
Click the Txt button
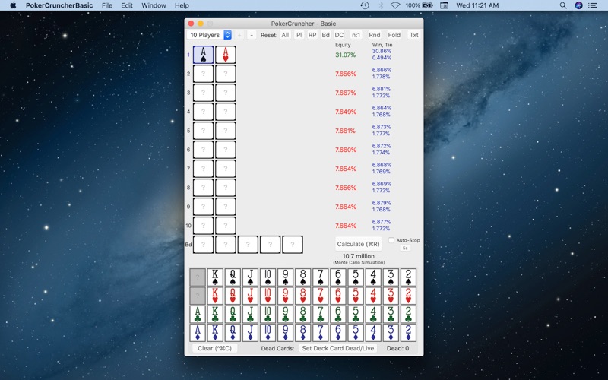coord(414,35)
